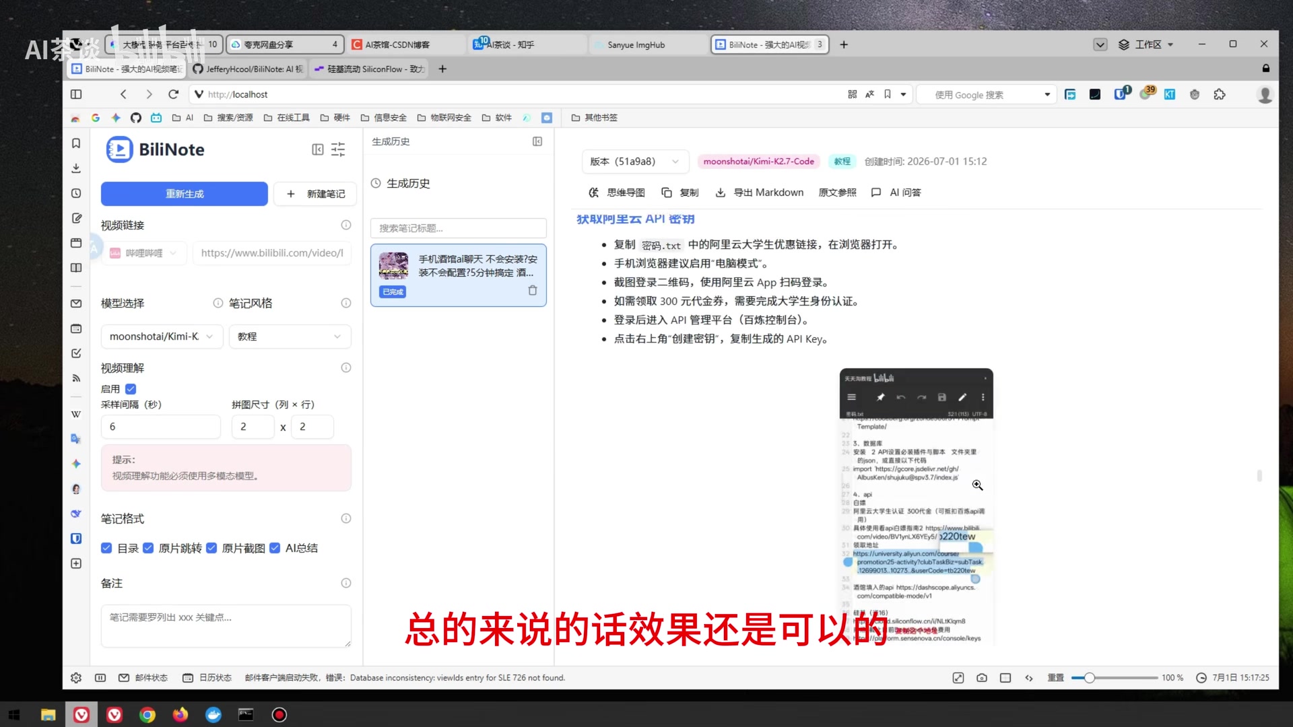Open the 哔哩哔哩 platform dropdown
The width and height of the screenshot is (1293, 727).
click(x=143, y=253)
